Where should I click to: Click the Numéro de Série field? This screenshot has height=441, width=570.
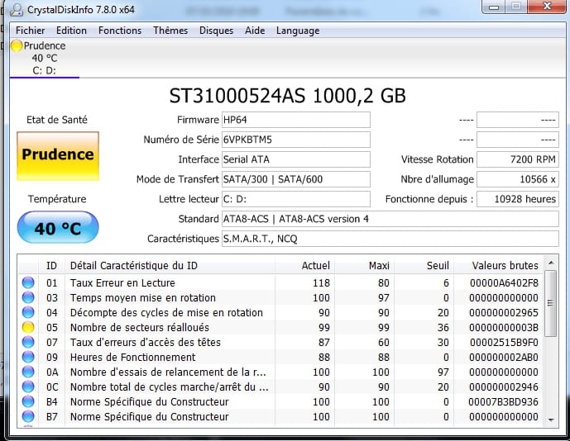tap(295, 140)
